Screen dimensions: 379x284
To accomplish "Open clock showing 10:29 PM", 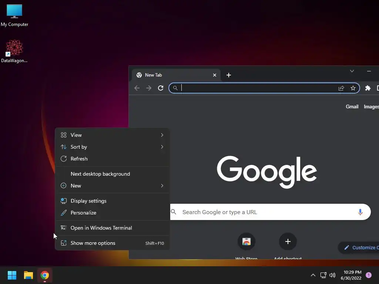I will pos(351,275).
